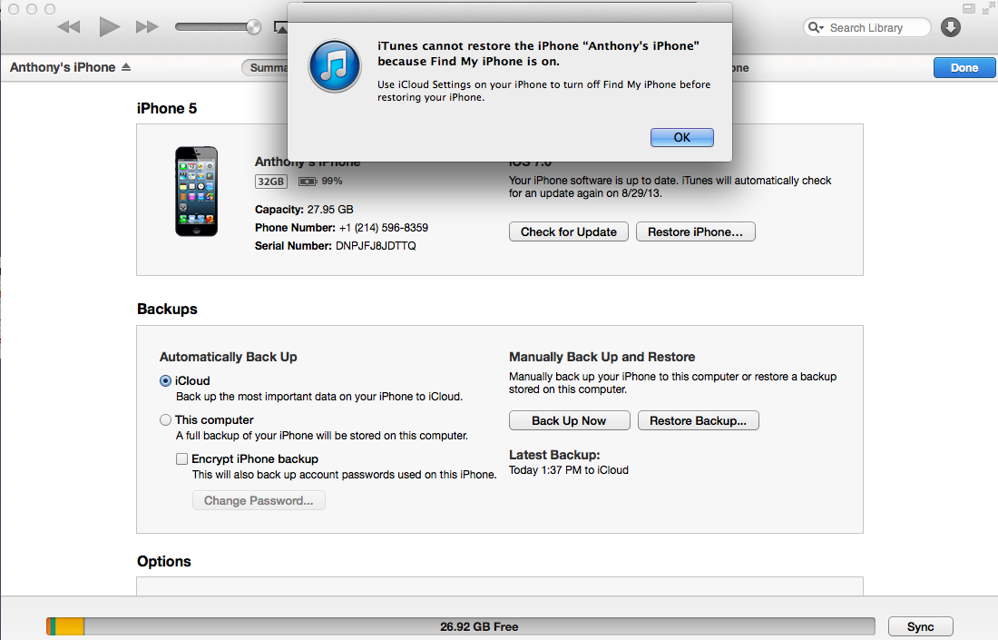This screenshot has width=998, height=640.
Task: Start playback with the Play button
Action: (x=110, y=26)
